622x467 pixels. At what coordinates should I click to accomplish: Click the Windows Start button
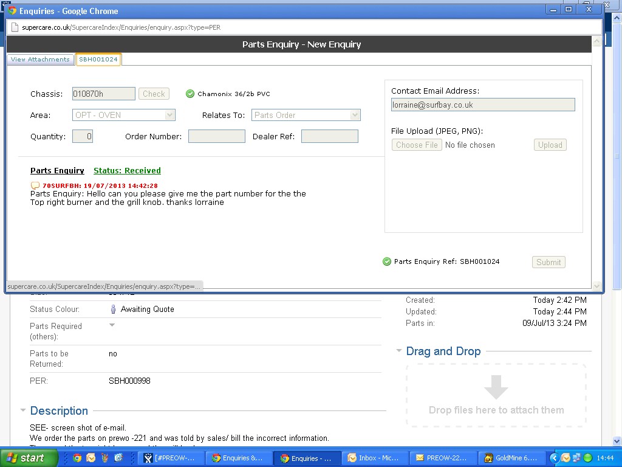[24, 458]
